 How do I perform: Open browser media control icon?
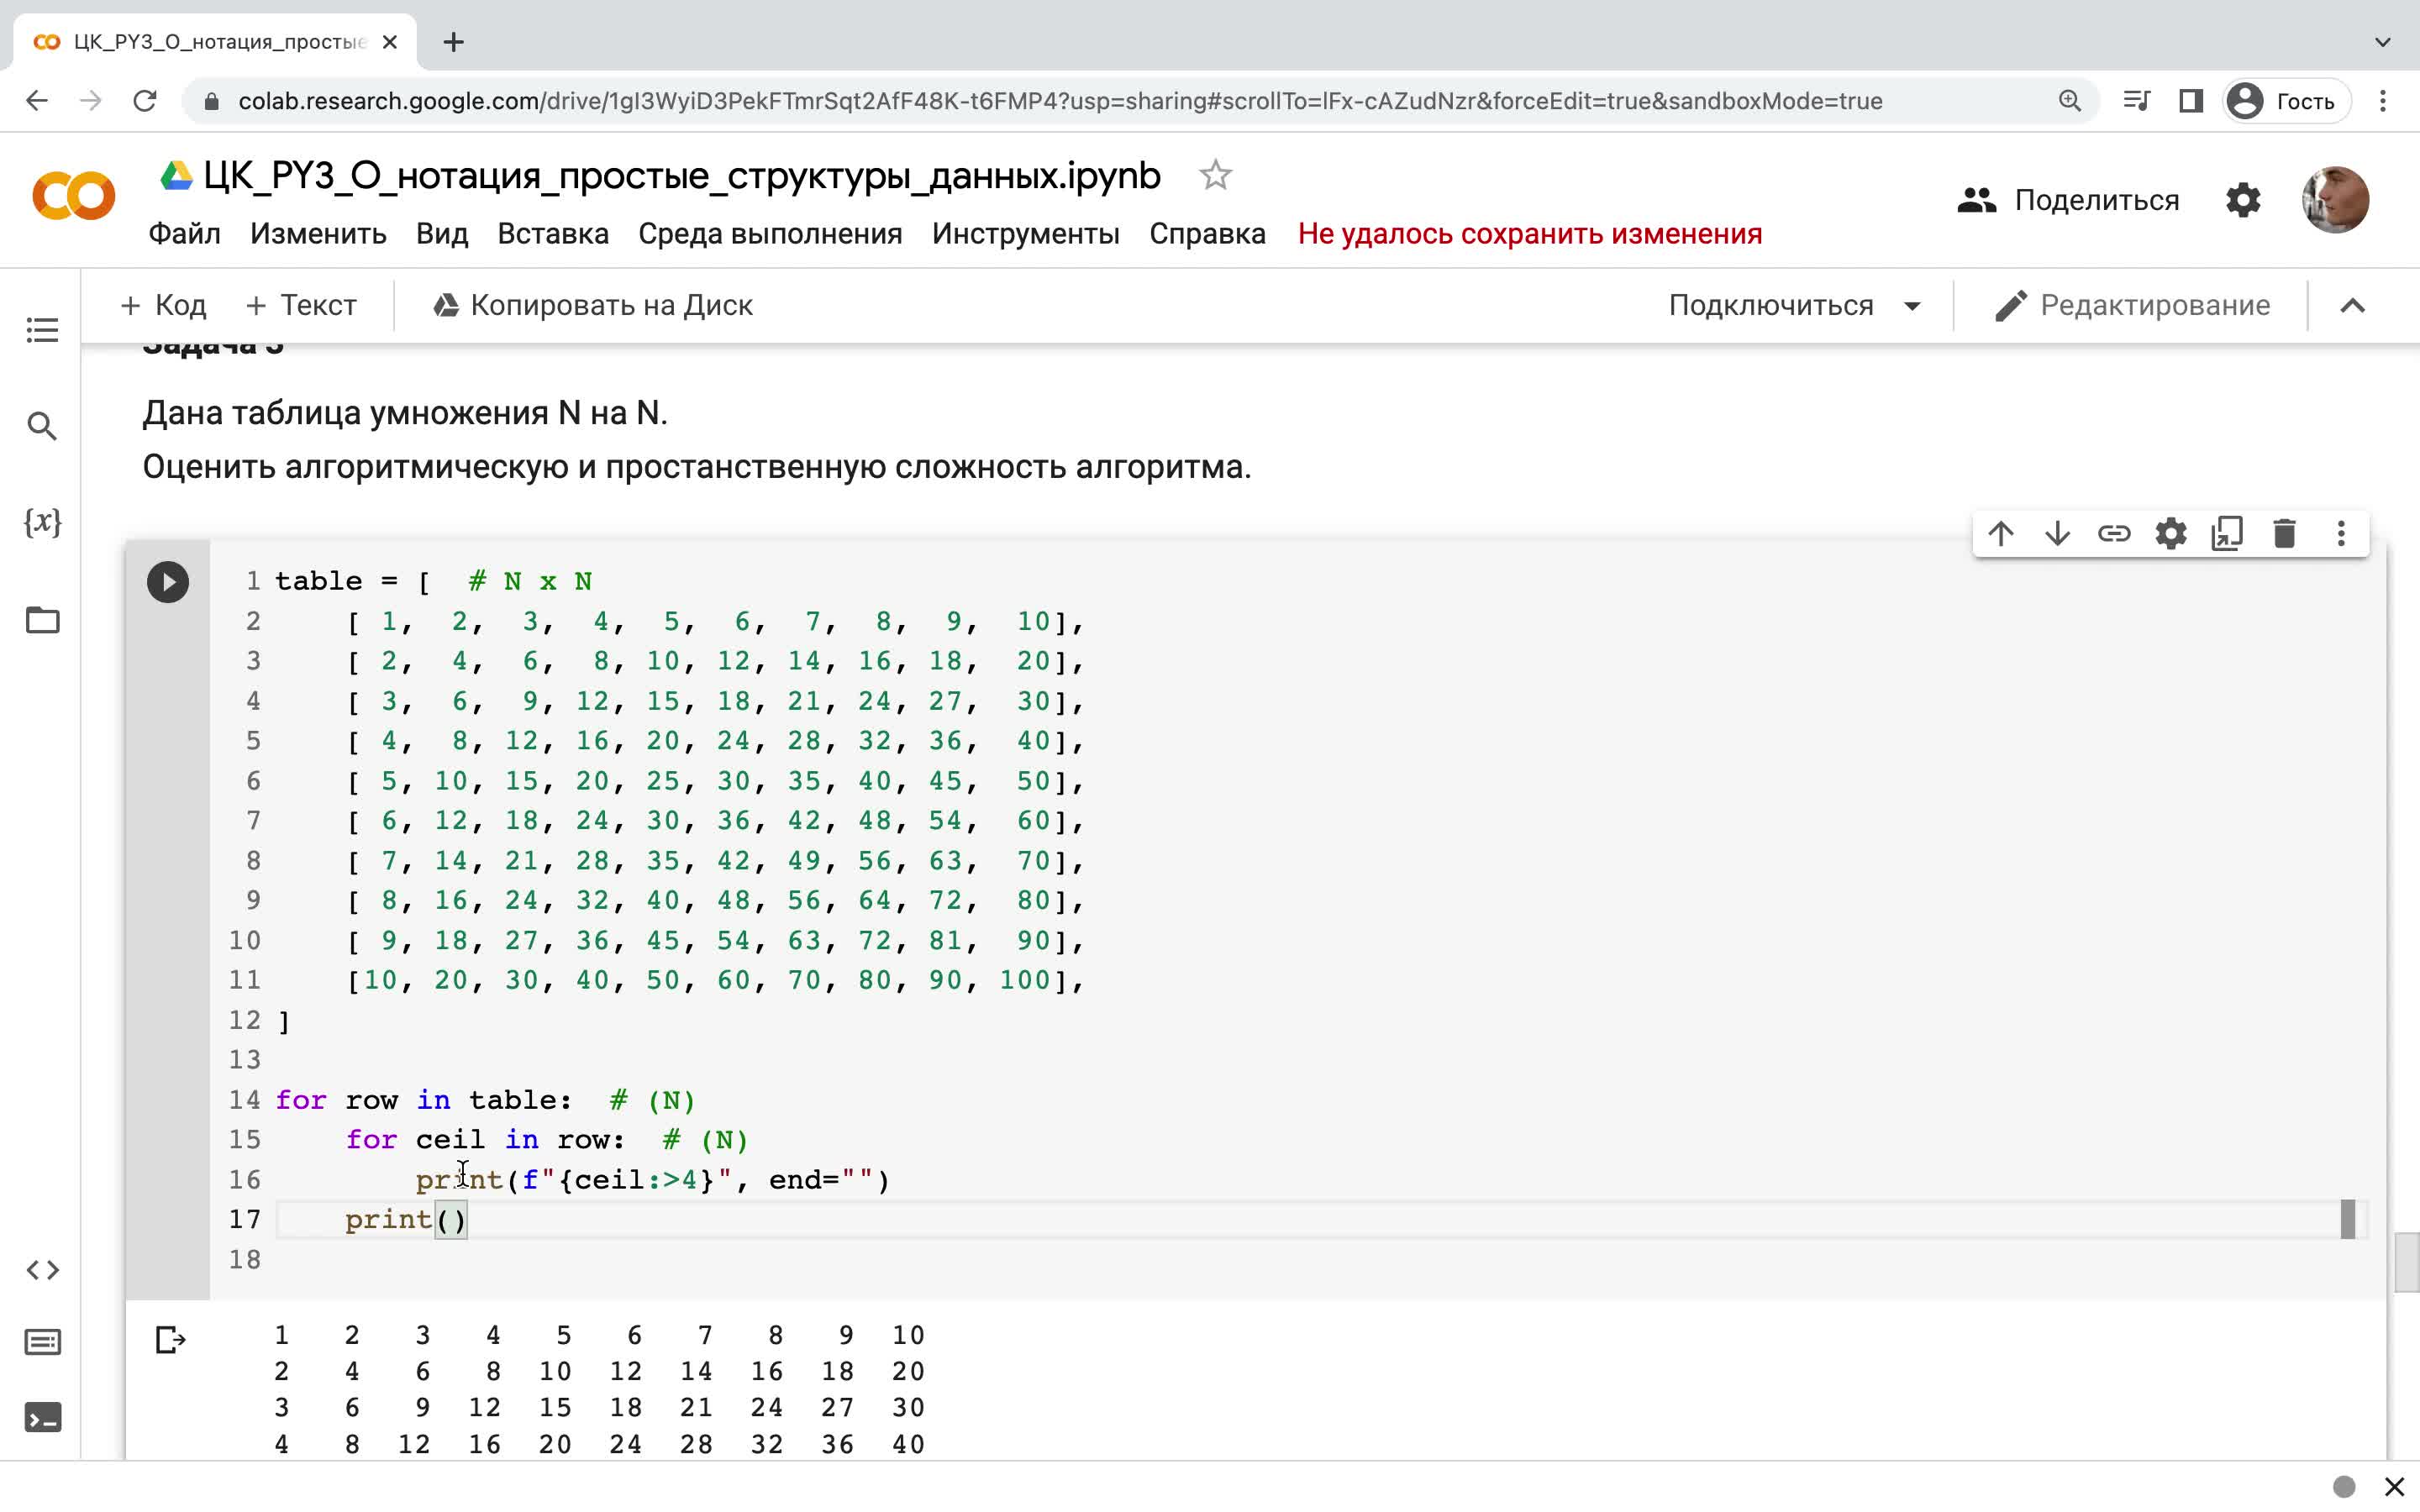(2135, 101)
